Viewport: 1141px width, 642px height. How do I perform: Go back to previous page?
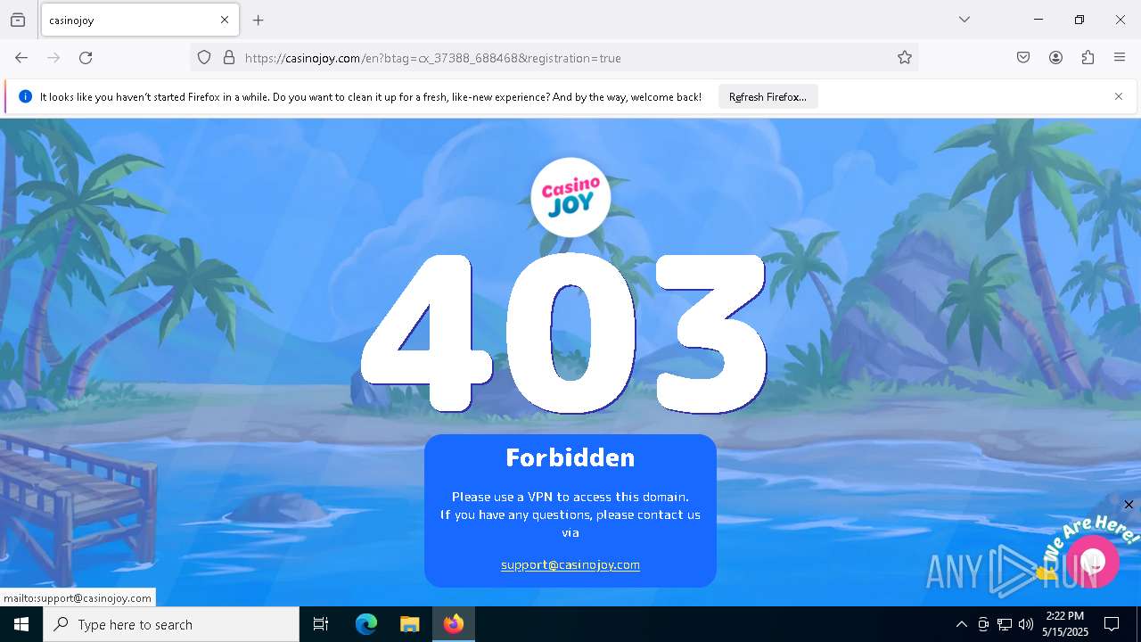pyautogui.click(x=21, y=58)
